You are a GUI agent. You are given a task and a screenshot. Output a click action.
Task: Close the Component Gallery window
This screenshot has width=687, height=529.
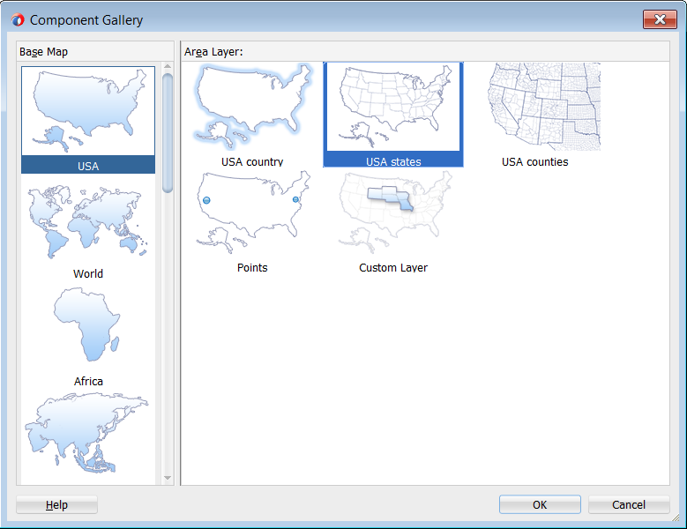(660, 19)
